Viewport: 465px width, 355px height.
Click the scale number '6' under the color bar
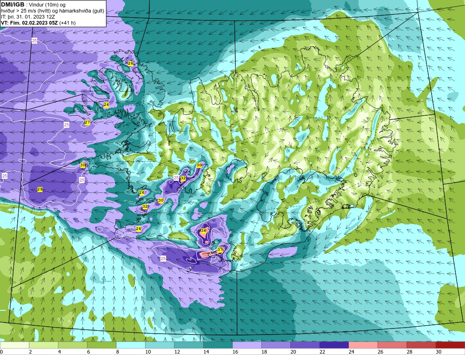click(x=89, y=352)
